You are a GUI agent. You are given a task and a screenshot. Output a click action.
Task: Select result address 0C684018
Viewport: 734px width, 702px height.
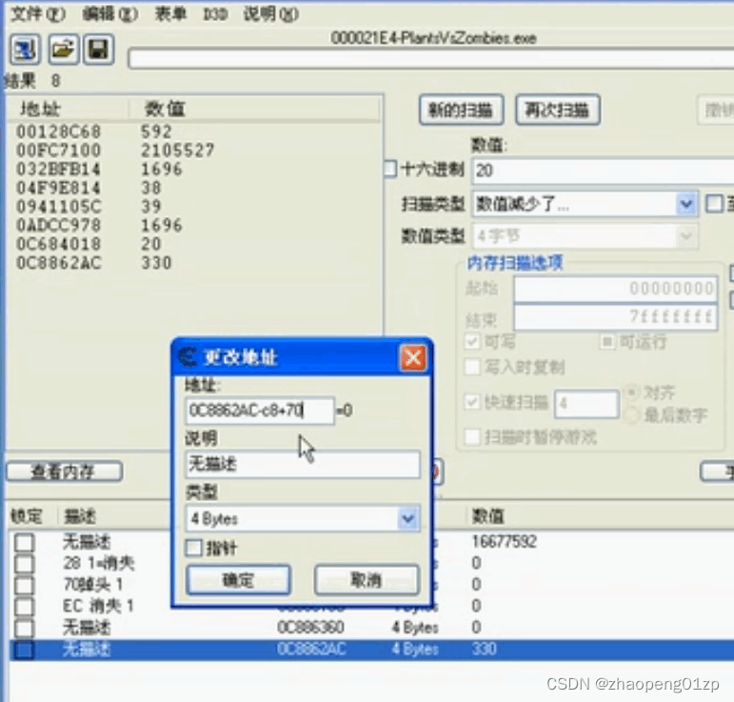point(58,244)
